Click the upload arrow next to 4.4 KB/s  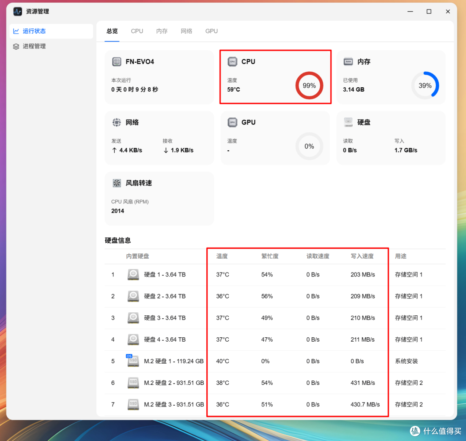click(x=114, y=150)
